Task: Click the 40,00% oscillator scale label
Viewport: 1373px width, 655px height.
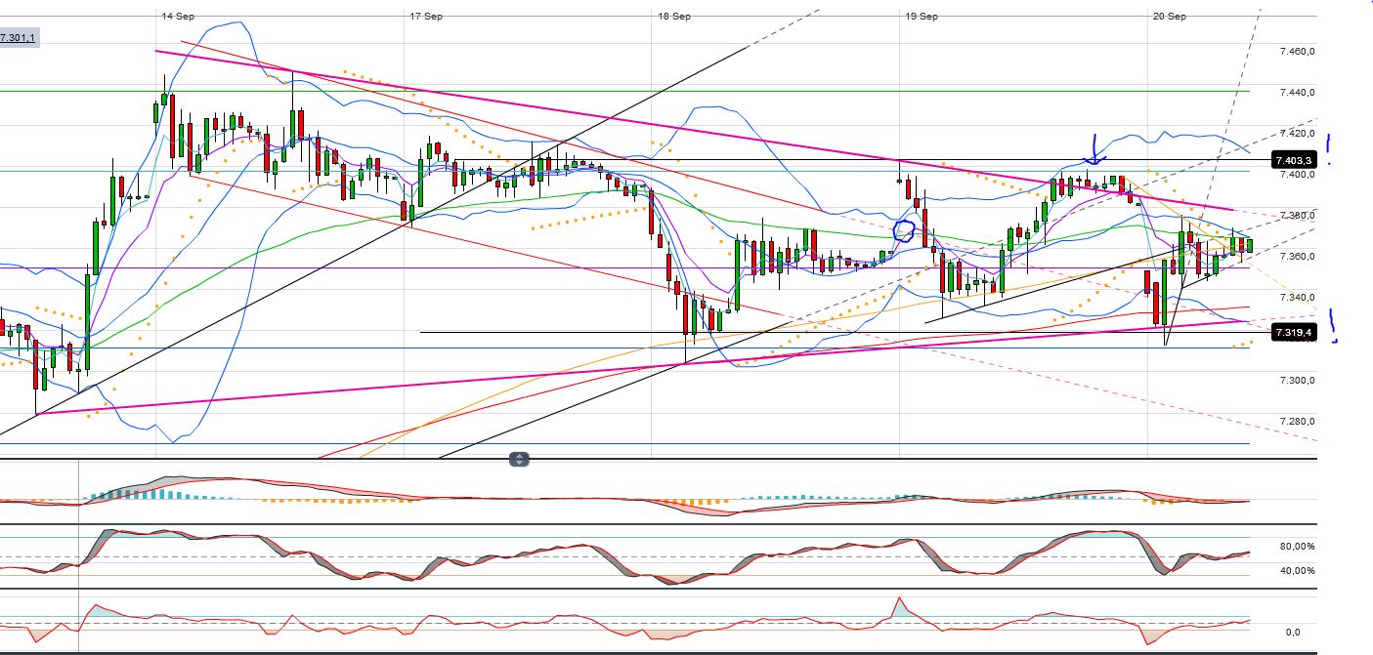Action: click(1298, 571)
